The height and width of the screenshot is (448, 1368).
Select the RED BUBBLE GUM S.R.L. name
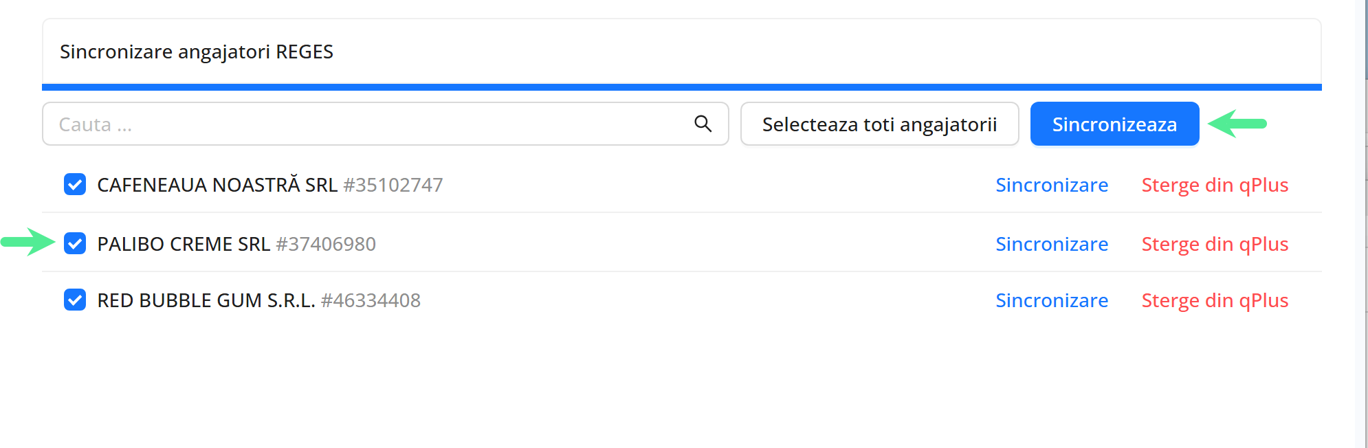[x=206, y=300]
